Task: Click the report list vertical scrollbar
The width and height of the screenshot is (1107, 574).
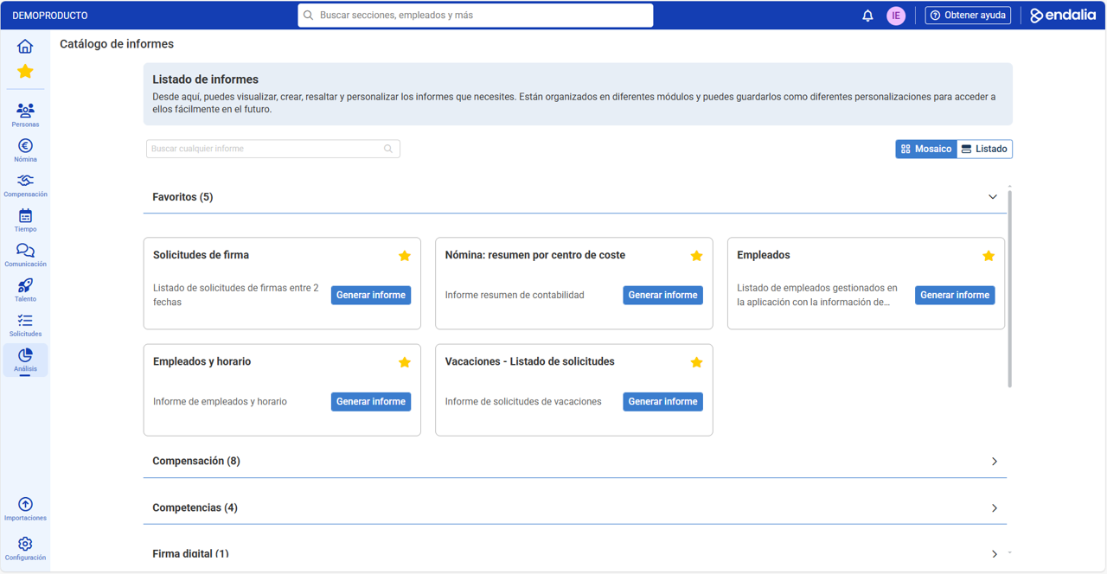Action: (1009, 288)
